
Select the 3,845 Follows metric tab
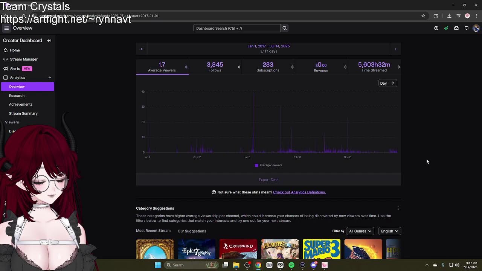click(x=215, y=67)
